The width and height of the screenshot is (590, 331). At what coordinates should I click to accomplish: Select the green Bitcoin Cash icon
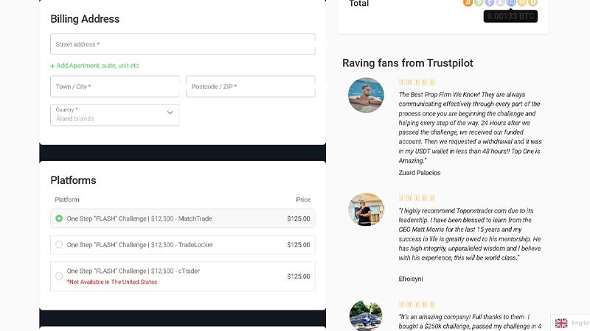tap(479, 2)
